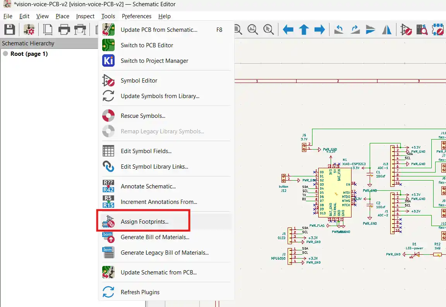
Task: Select the J3 OLED connector symbol
Action: pyautogui.click(x=290, y=236)
